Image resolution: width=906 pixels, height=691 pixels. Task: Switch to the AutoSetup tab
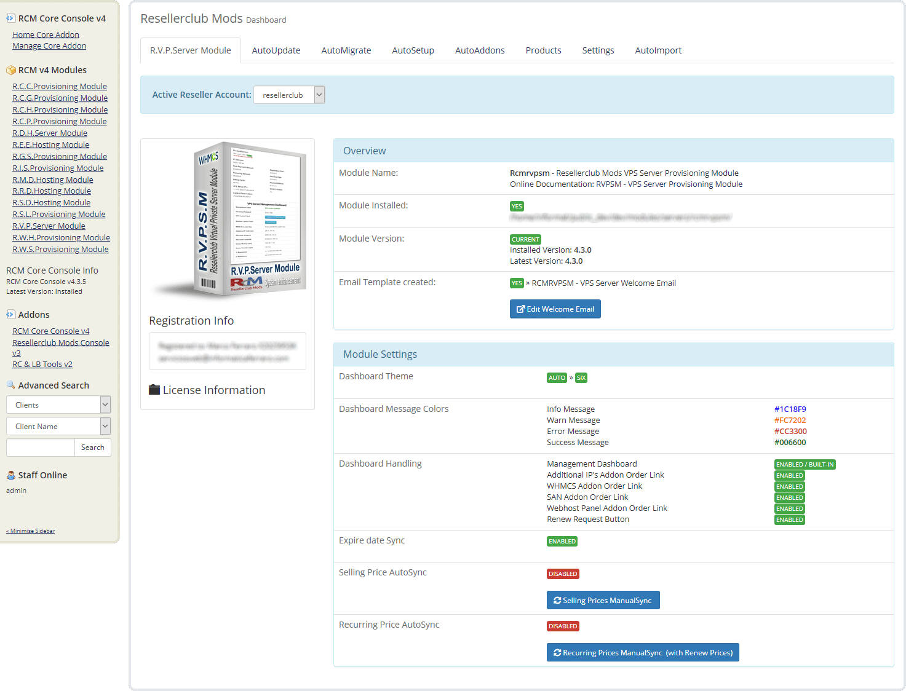pos(413,50)
